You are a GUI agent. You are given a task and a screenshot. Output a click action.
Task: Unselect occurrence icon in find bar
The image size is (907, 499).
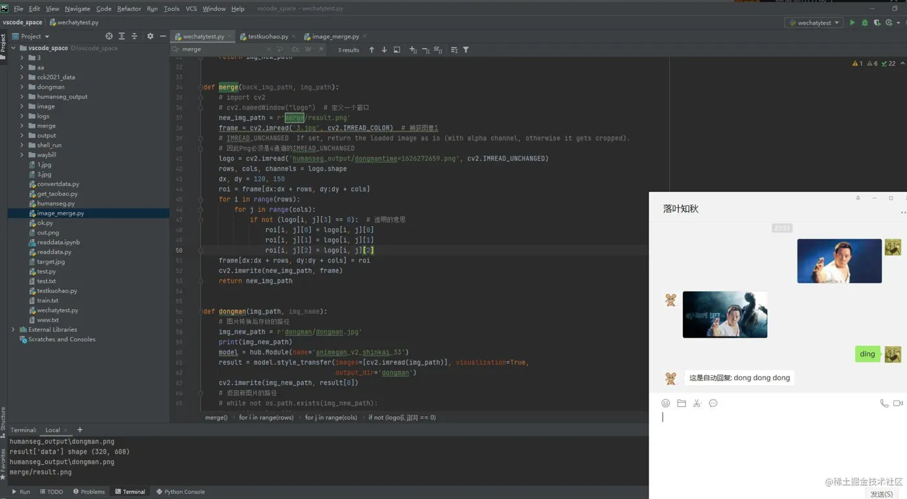pos(426,50)
